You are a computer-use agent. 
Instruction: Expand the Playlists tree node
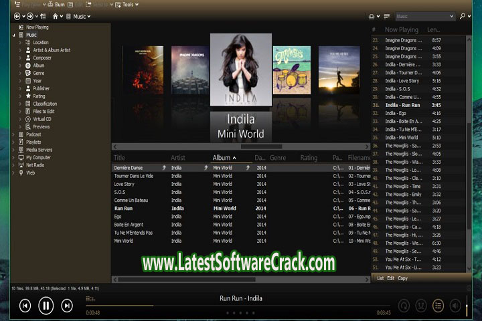13,142
